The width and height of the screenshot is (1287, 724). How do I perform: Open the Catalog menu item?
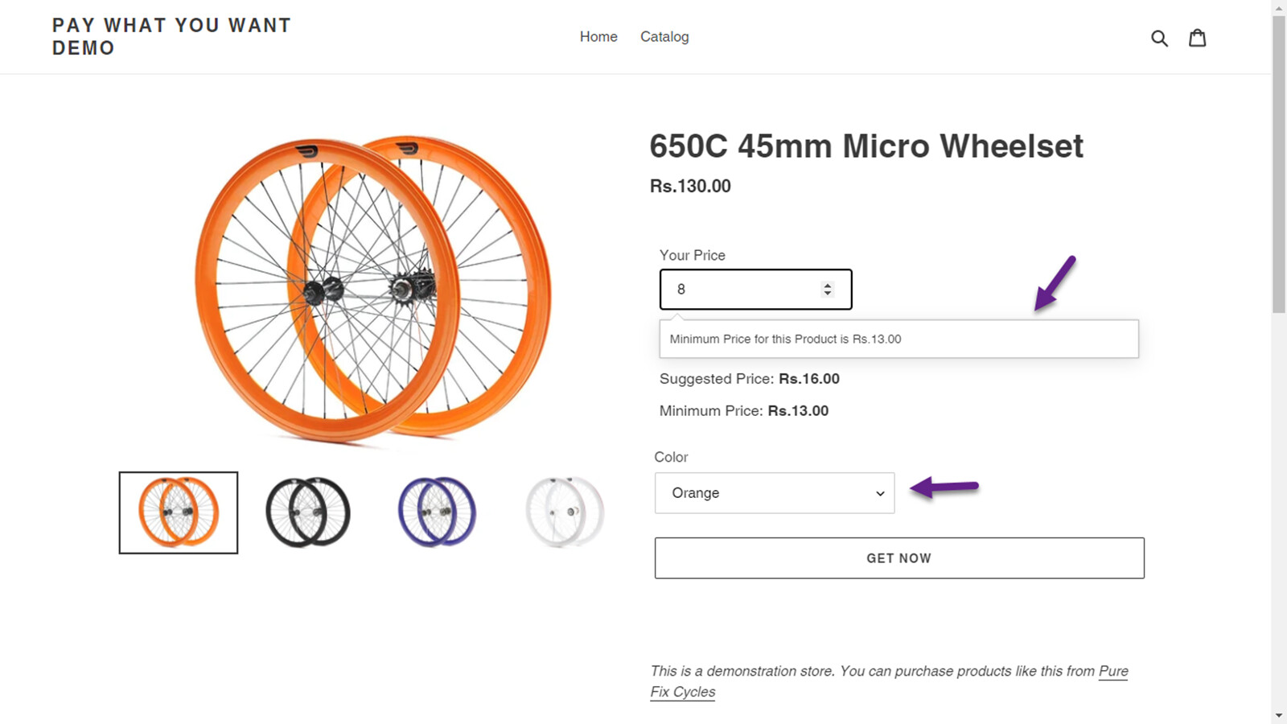[x=664, y=37]
